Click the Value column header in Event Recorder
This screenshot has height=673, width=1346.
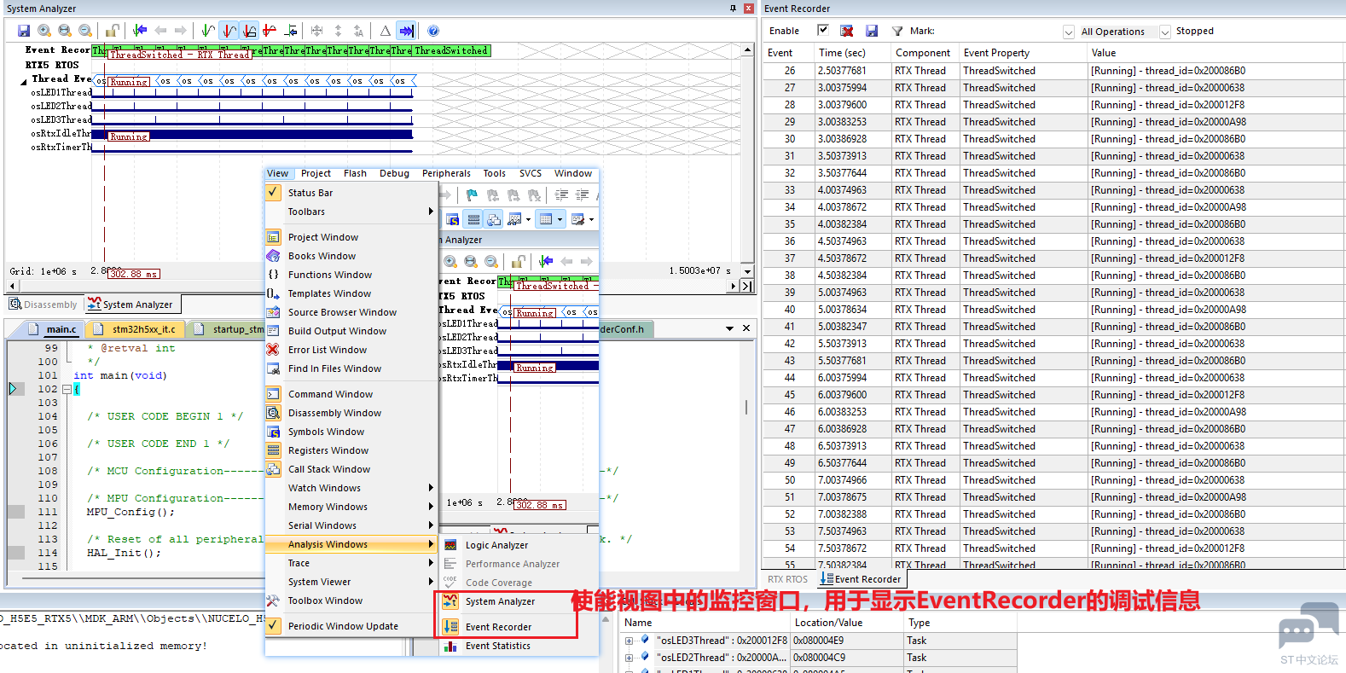tap(1215, 53)
